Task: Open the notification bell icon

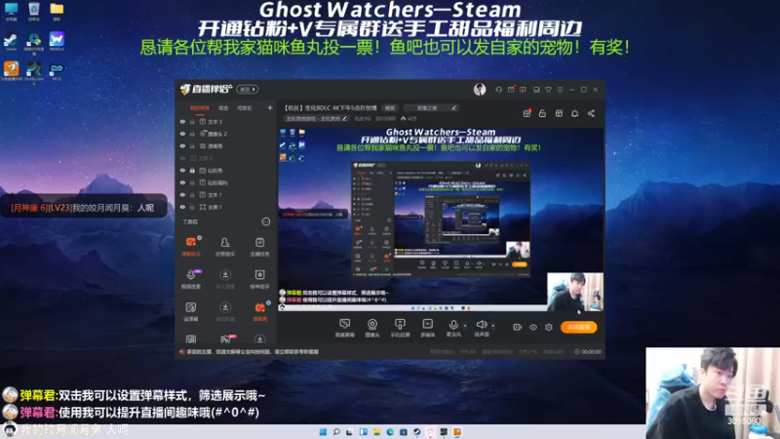Action: pyautogui.click(x=574, y=113)
